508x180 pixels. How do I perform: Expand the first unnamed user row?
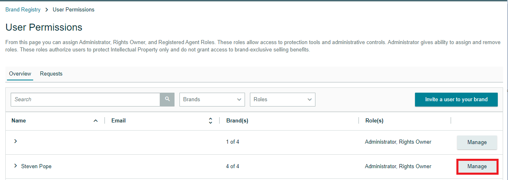[16, 141]
